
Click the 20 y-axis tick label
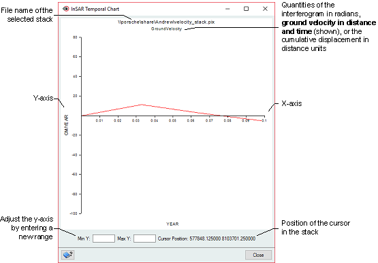click(75, 96)
